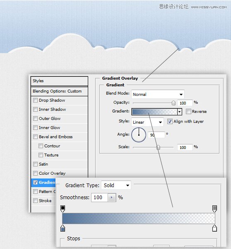Check the Contour option box
The image size is (231, 249).
[x=41, y=146]
